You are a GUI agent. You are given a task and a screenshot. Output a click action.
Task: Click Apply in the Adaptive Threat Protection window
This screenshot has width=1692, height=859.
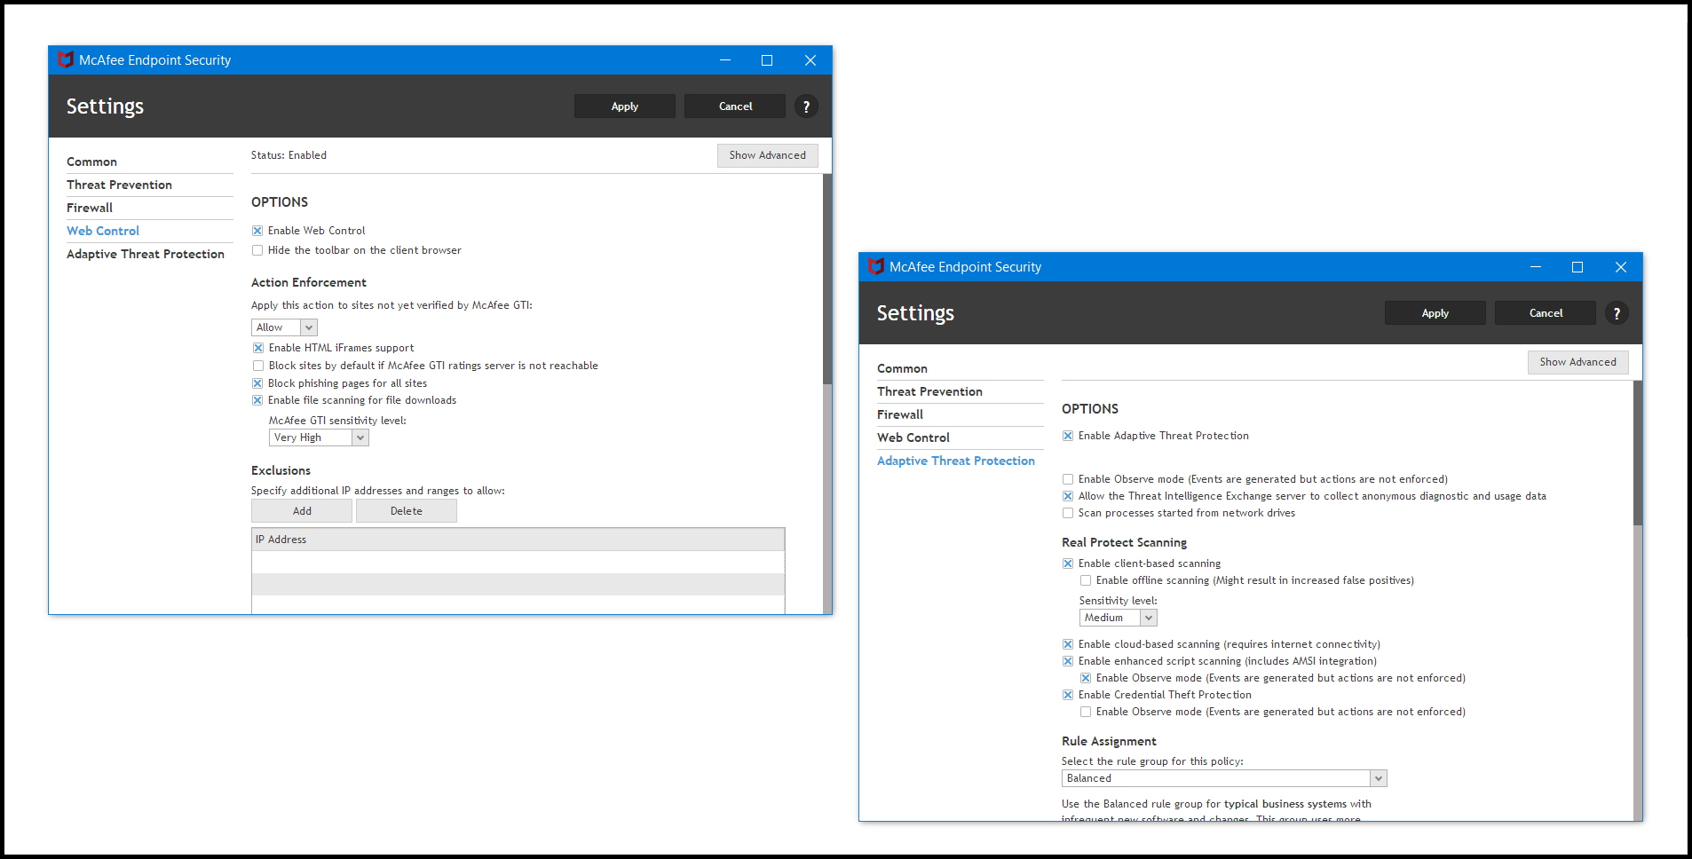[x=1435, y=313]
